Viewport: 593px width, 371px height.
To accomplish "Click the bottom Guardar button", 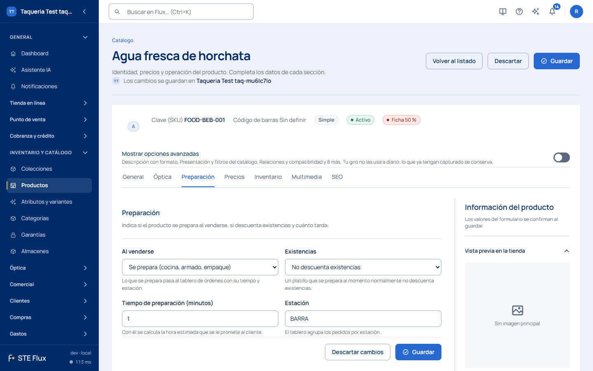I will tap(418, 352).
